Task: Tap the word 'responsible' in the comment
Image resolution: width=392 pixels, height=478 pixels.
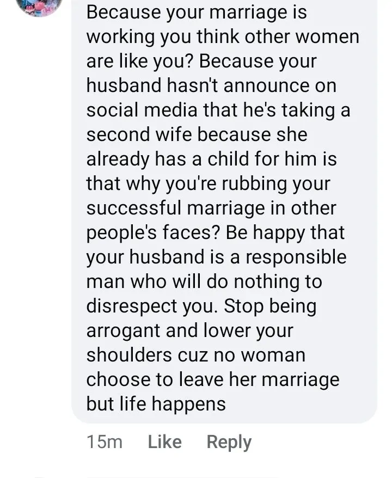Action: (296, 258)
